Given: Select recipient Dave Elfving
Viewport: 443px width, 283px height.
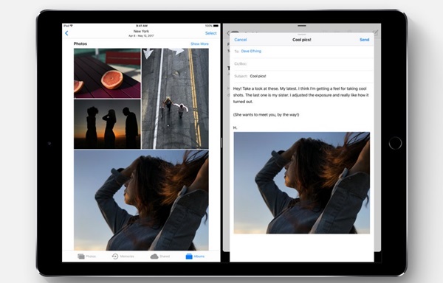Looking at the screenshot, I should coord(251,51).
